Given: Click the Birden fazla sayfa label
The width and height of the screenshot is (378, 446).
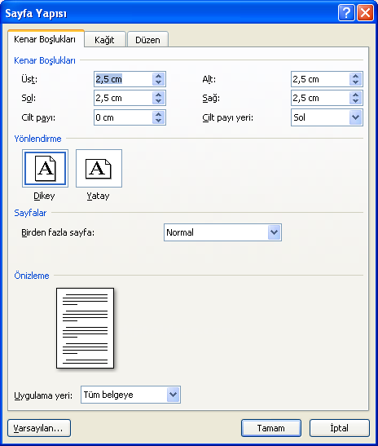Looking at the screenshot, I should 58,232.
